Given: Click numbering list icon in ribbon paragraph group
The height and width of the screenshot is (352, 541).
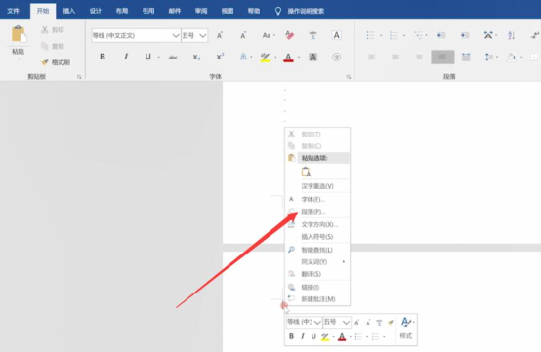Looking at the screenshot, I should tap(394, 35).
